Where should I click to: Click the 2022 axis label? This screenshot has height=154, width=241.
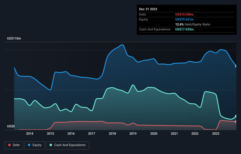(x=195, y=134)
